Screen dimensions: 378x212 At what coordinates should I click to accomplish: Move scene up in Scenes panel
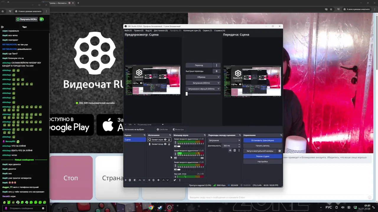[140, 180]
